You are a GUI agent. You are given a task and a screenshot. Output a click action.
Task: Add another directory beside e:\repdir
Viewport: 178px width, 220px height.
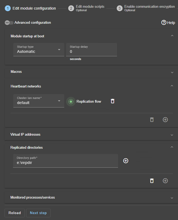(x=126, y=161)
